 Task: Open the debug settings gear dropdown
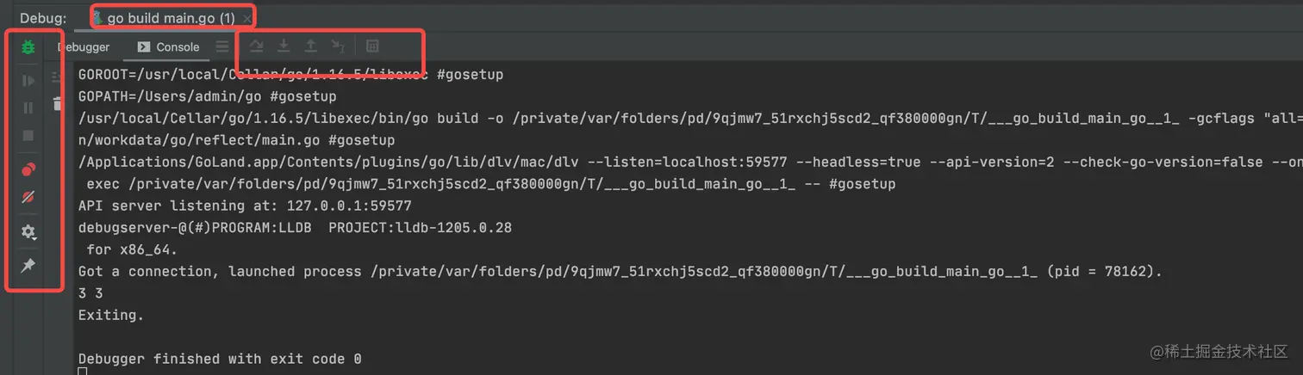coord(28,231)
